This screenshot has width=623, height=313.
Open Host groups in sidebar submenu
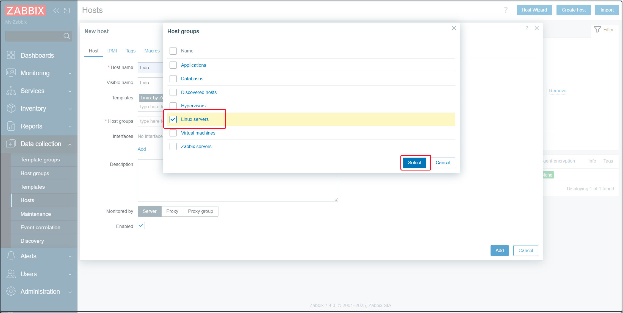click(x=35, y=173)
